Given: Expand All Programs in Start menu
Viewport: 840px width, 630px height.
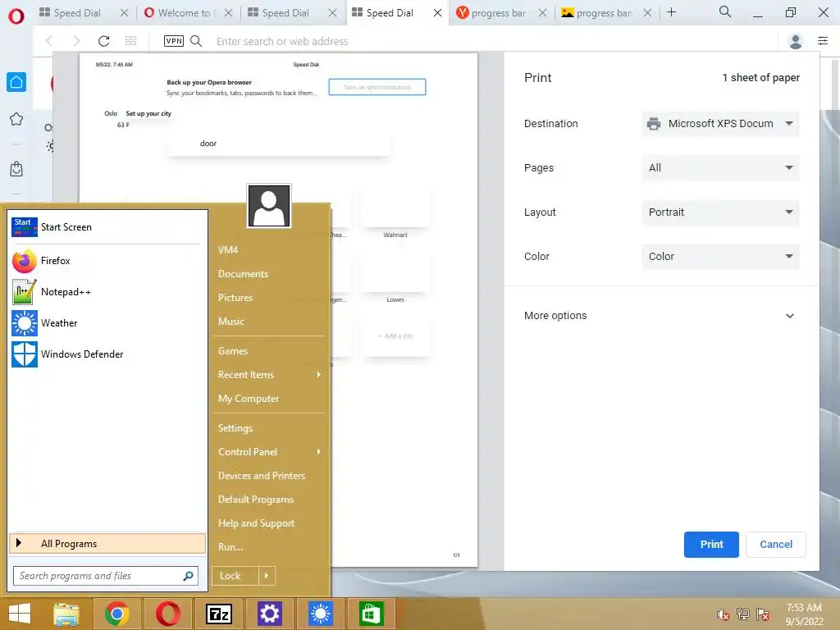Looking at the screenshot, I should tap(107, 543).
